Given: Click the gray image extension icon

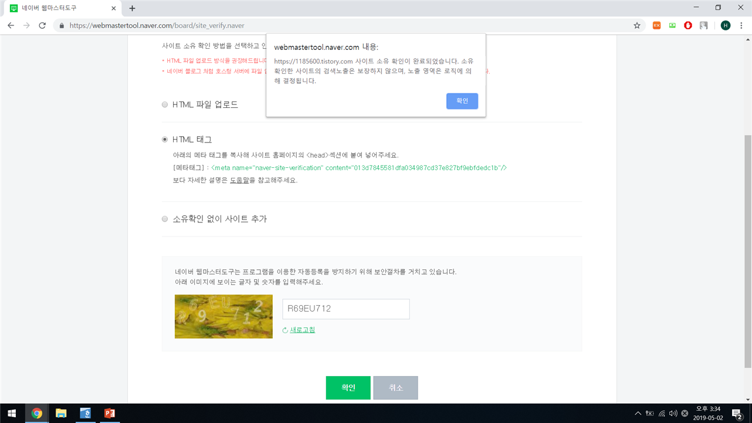Looking at the screenshot, I should pos(704,26).
